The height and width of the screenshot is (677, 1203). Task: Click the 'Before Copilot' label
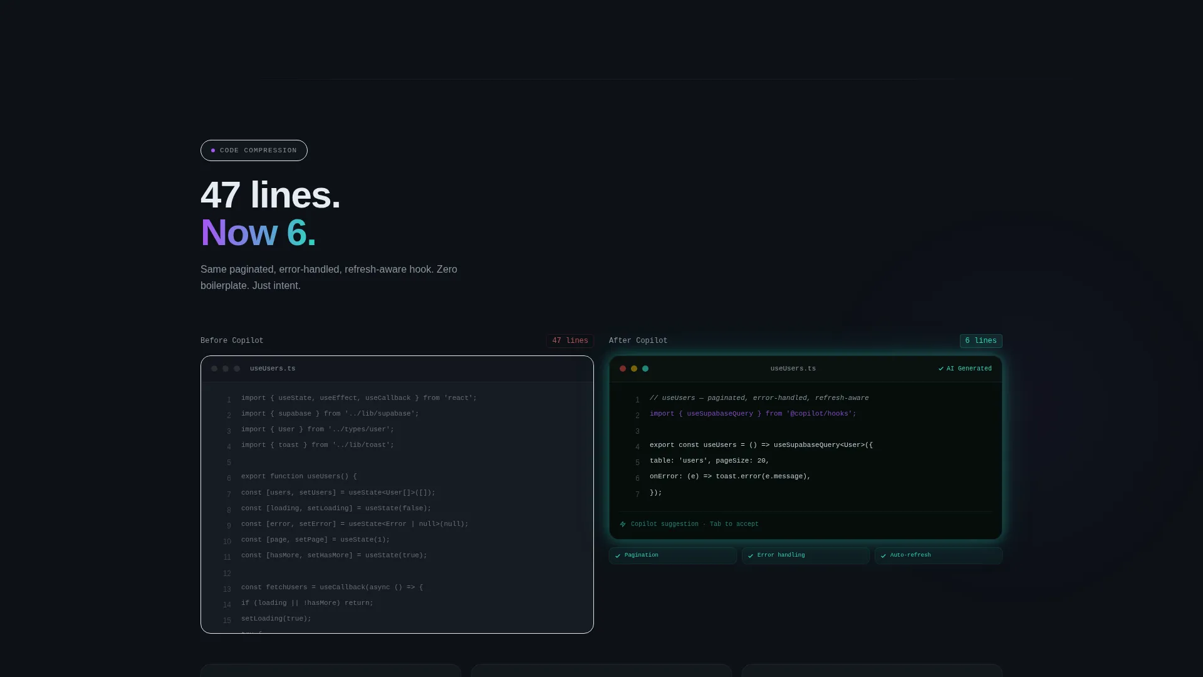pos(232,341)
